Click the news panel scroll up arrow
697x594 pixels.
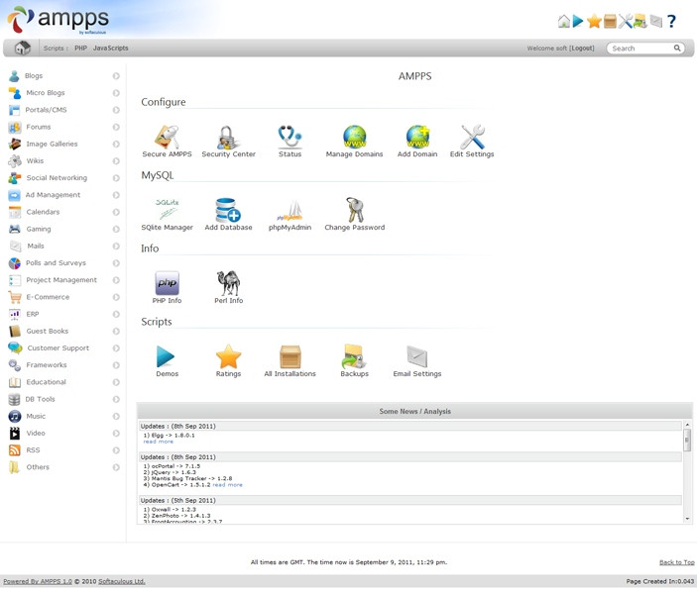[x=687, y=425]
